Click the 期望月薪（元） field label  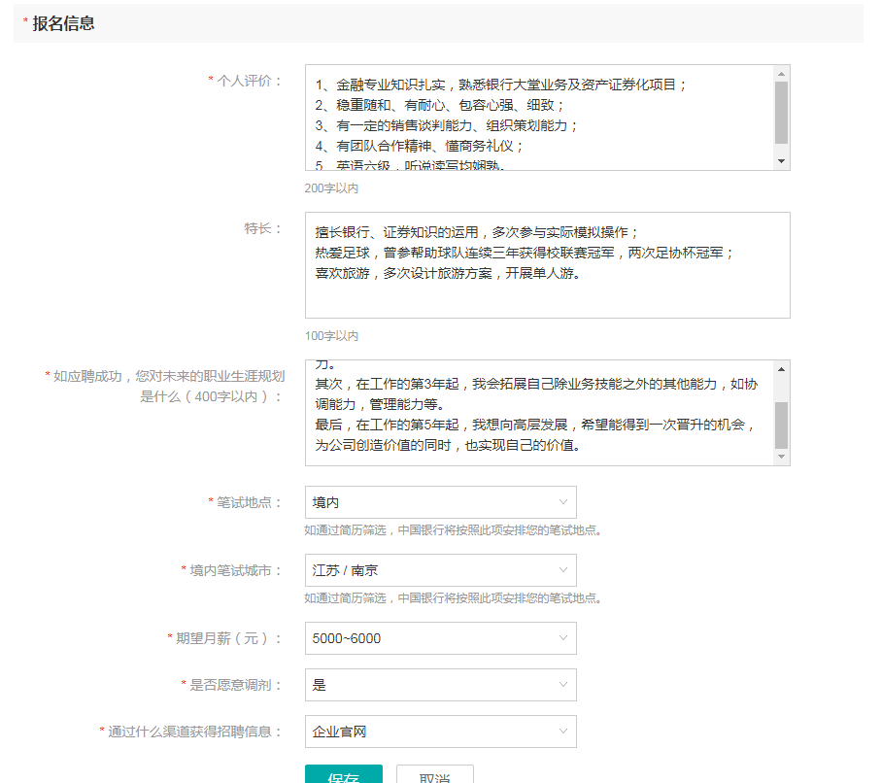pyautogui.click(x=227, y=638)
